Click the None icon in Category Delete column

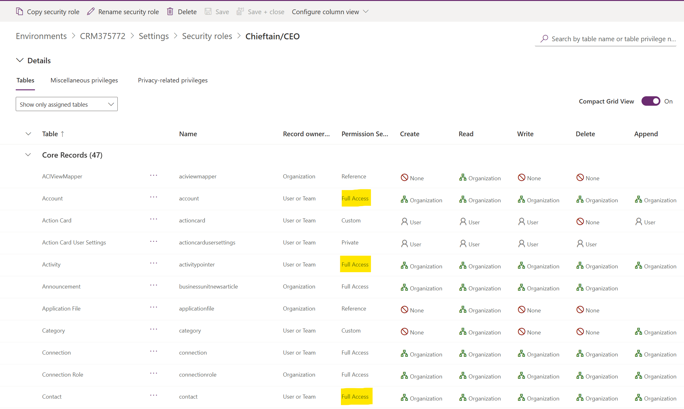(580, 332)
